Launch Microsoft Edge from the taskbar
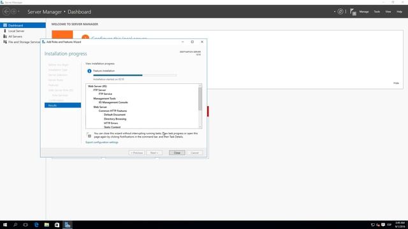The image size is (408, 229). [36, 225]
